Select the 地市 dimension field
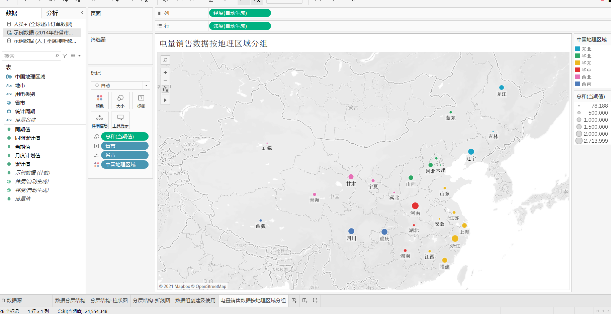 (x=20, y=86)
